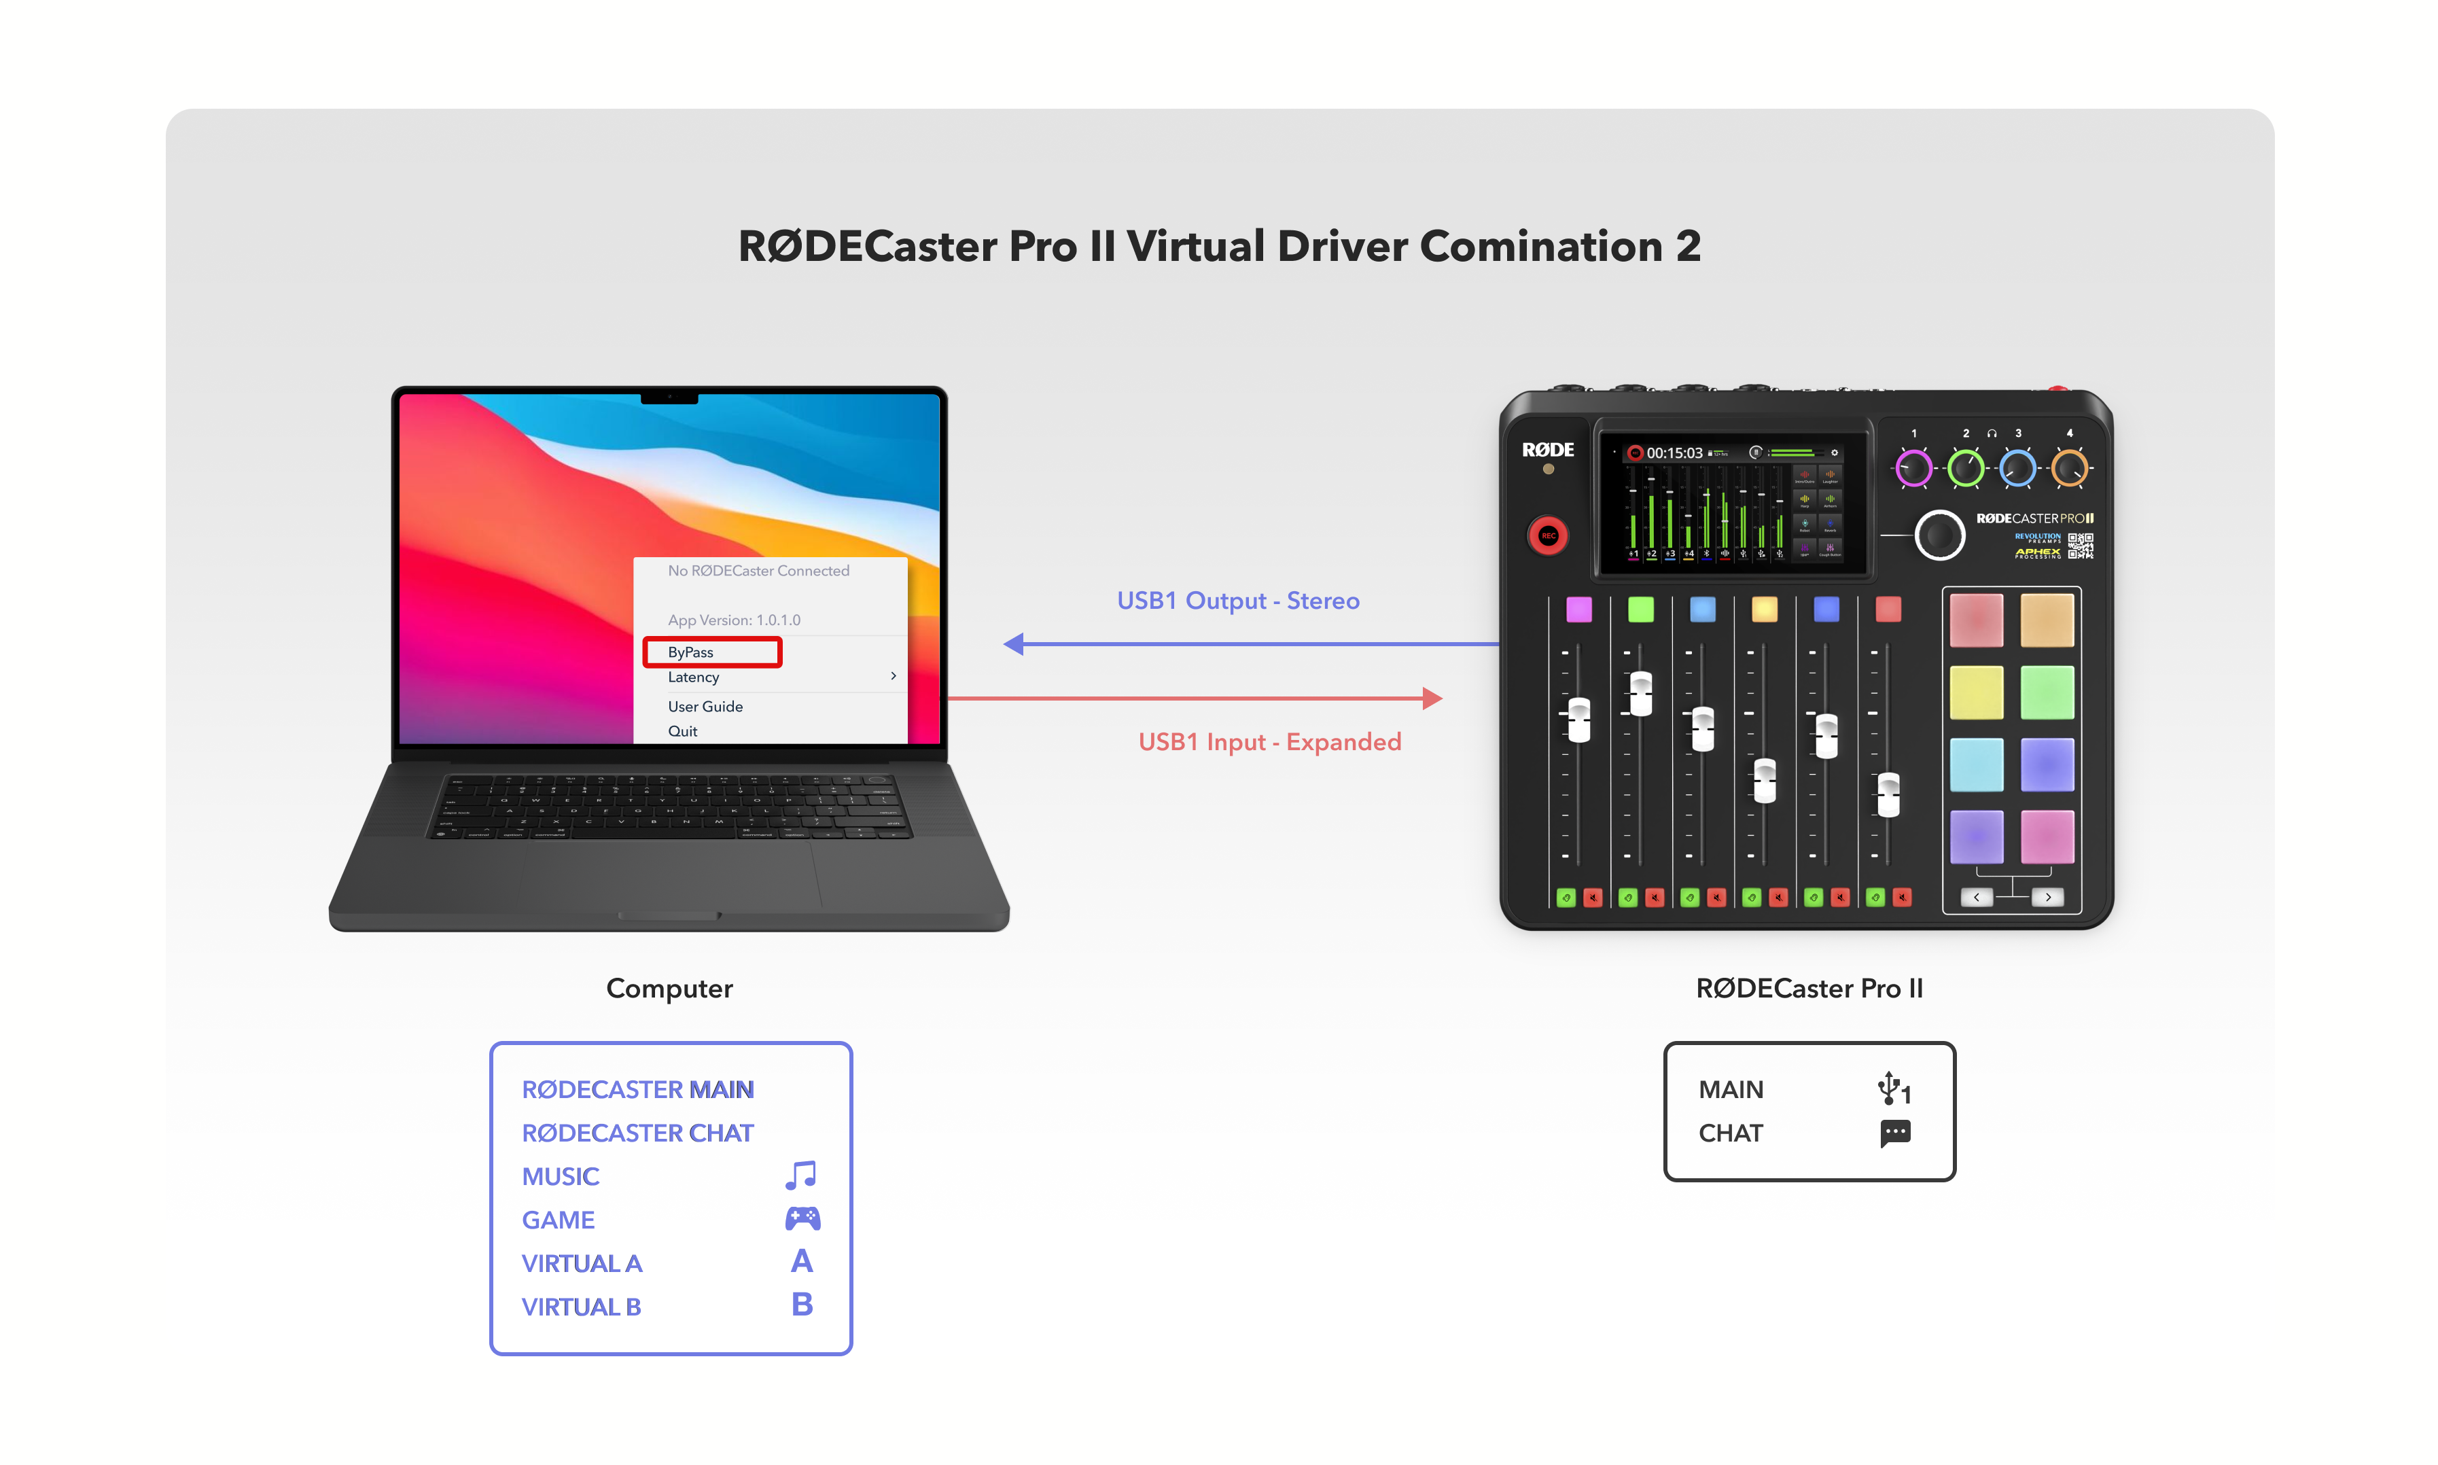The width and height of the screenshot is (2438, 1465).
Task: Select the light blue channel button above the third fader
Action: click(x=1701, y=609)
